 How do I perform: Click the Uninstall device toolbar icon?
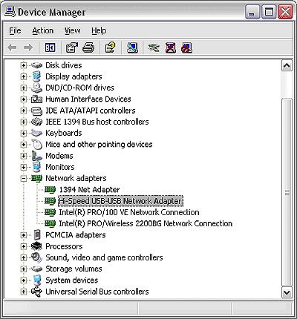click(171, 47)
